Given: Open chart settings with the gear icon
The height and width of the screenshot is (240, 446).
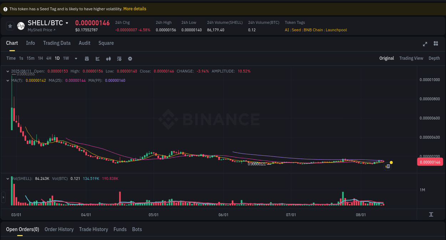Looking at the screenshot, I should coord(130,58).
